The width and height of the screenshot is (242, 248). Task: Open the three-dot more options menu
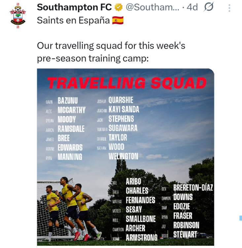[229, 7]
